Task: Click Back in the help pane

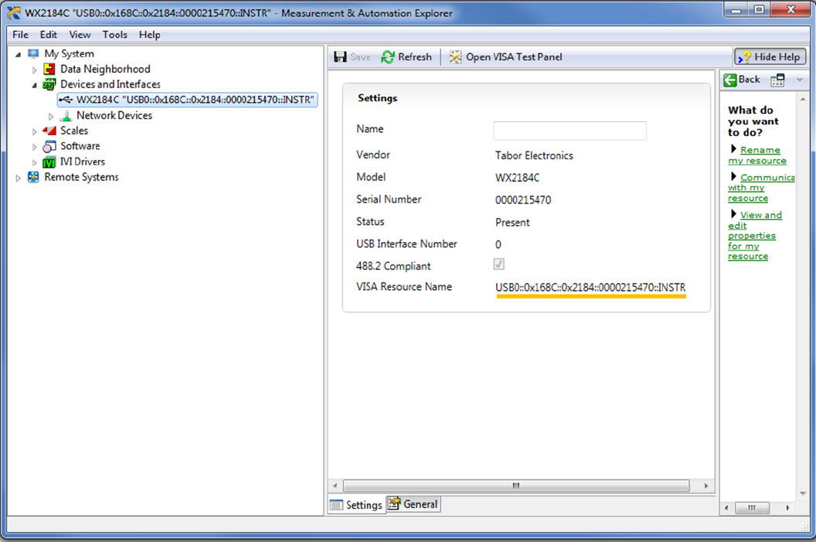Action: tap(742, 80)
